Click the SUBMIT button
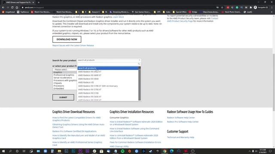 pos(63,97)
